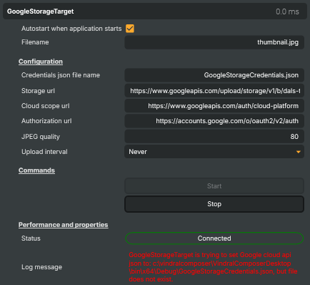
Task: Click Autostart when application starts label
Action: coord(71,29)
